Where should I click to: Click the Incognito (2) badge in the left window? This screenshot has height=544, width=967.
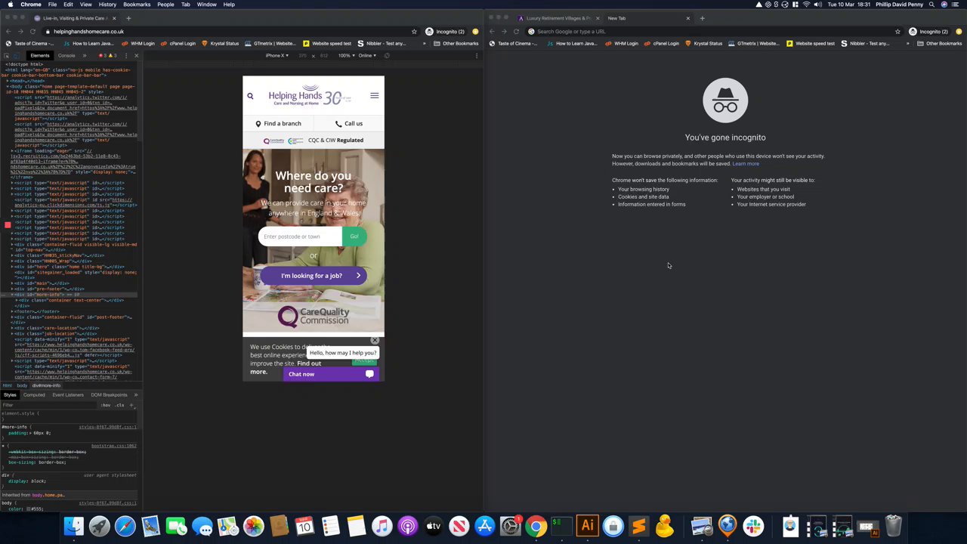445,32
